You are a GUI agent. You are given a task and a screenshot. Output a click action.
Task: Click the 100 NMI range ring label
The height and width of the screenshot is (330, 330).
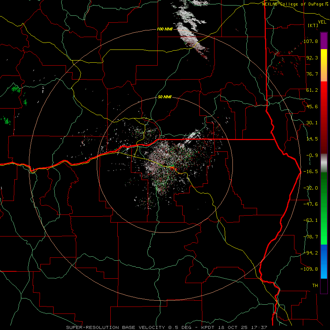point(165,29)
